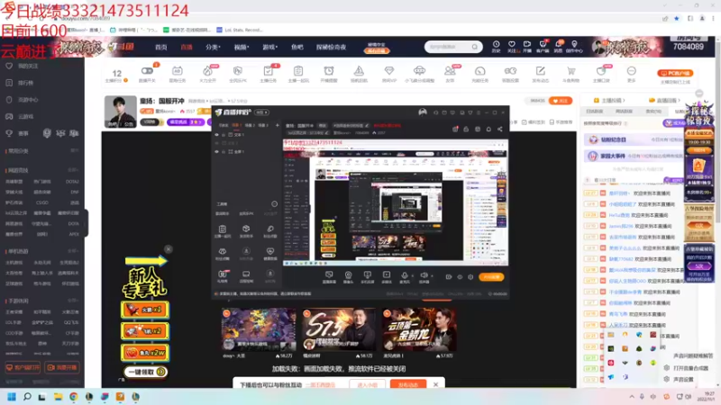
Task: Open Windows Start menu
Action: click(12, 396)
